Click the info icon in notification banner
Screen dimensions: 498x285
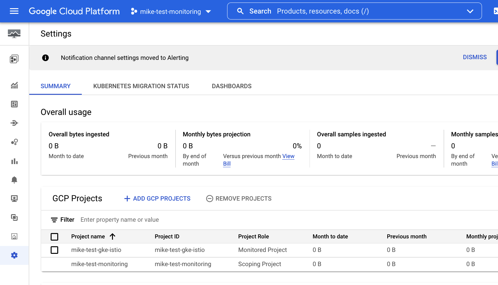(46, 58)
